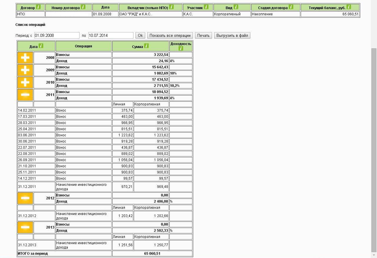
Task: Click info icon next to Сумма header
Action: point(146,46)
